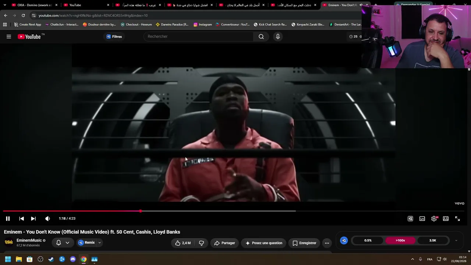Viewport: 471px width, 265px height.
Task: Expand the stats bar chevron
Action: click(456, 240)
